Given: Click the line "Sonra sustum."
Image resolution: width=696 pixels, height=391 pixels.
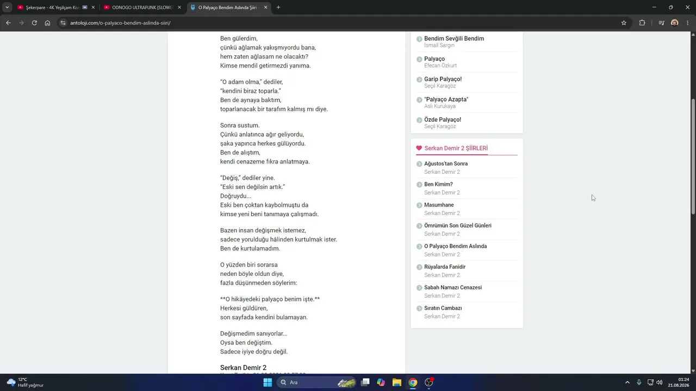Looking at the screenshot, I should pyautogui.click(x=240, y=125).
